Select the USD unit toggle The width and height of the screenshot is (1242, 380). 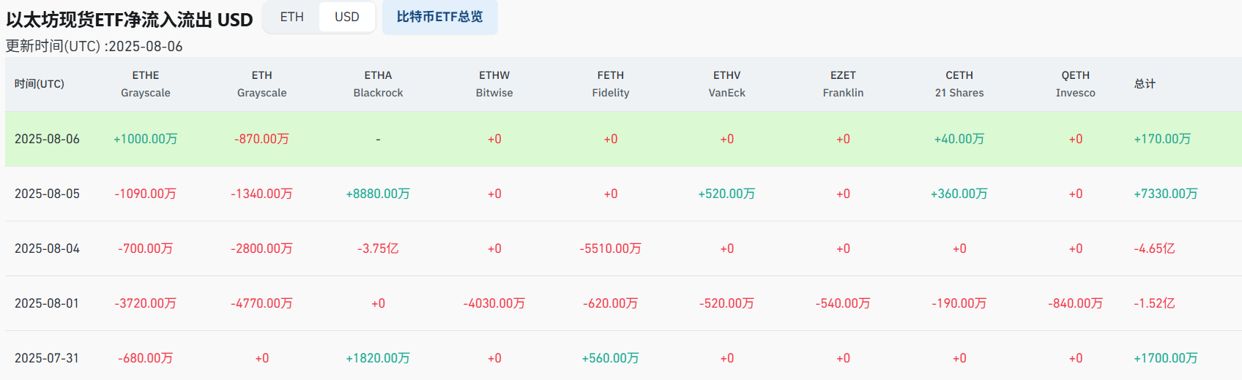(347, 17)
